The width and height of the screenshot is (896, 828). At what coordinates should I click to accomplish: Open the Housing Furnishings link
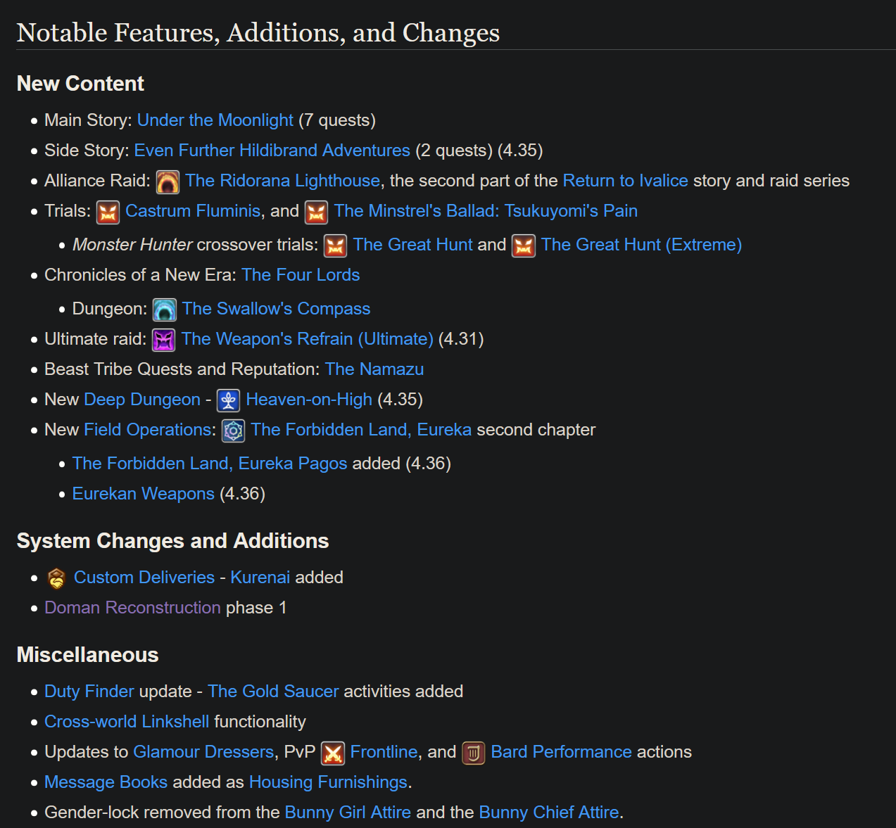328,782
